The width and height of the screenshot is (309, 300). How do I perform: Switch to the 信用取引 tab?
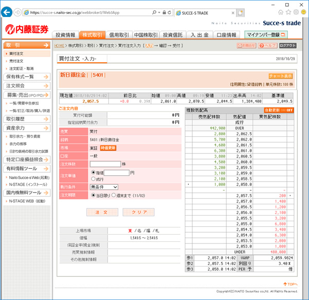(x=119, y=35)
